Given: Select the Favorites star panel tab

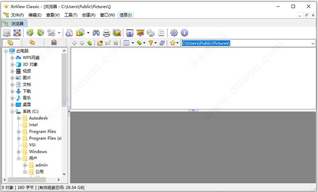Looking at the screenshot, I should pyautogui.click(x=32, y=42).
